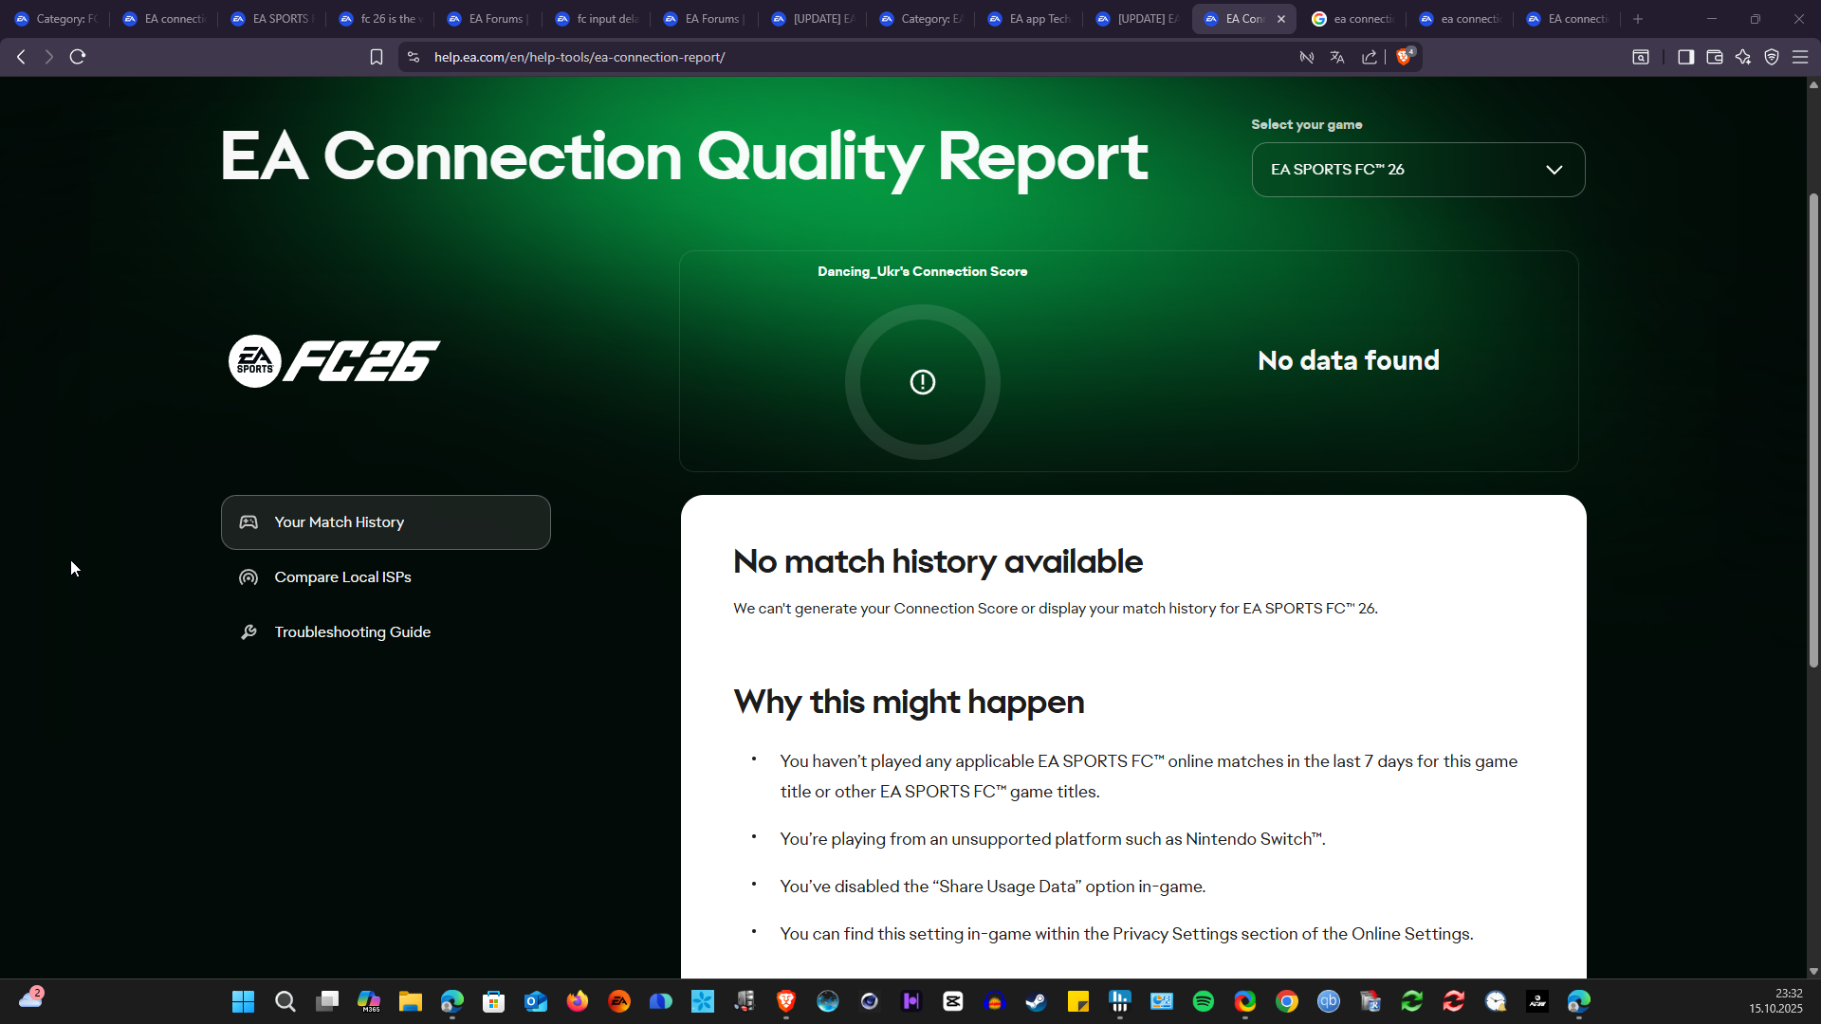1821x1024 pixels.
Task: Open the Brave hamburger main menu
Action: coord(1800,57)
